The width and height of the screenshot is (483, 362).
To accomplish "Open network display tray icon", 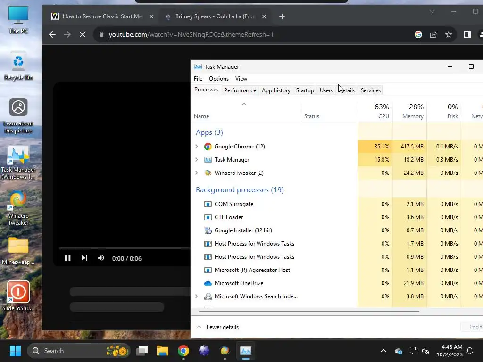I will [x=413, y=351].
